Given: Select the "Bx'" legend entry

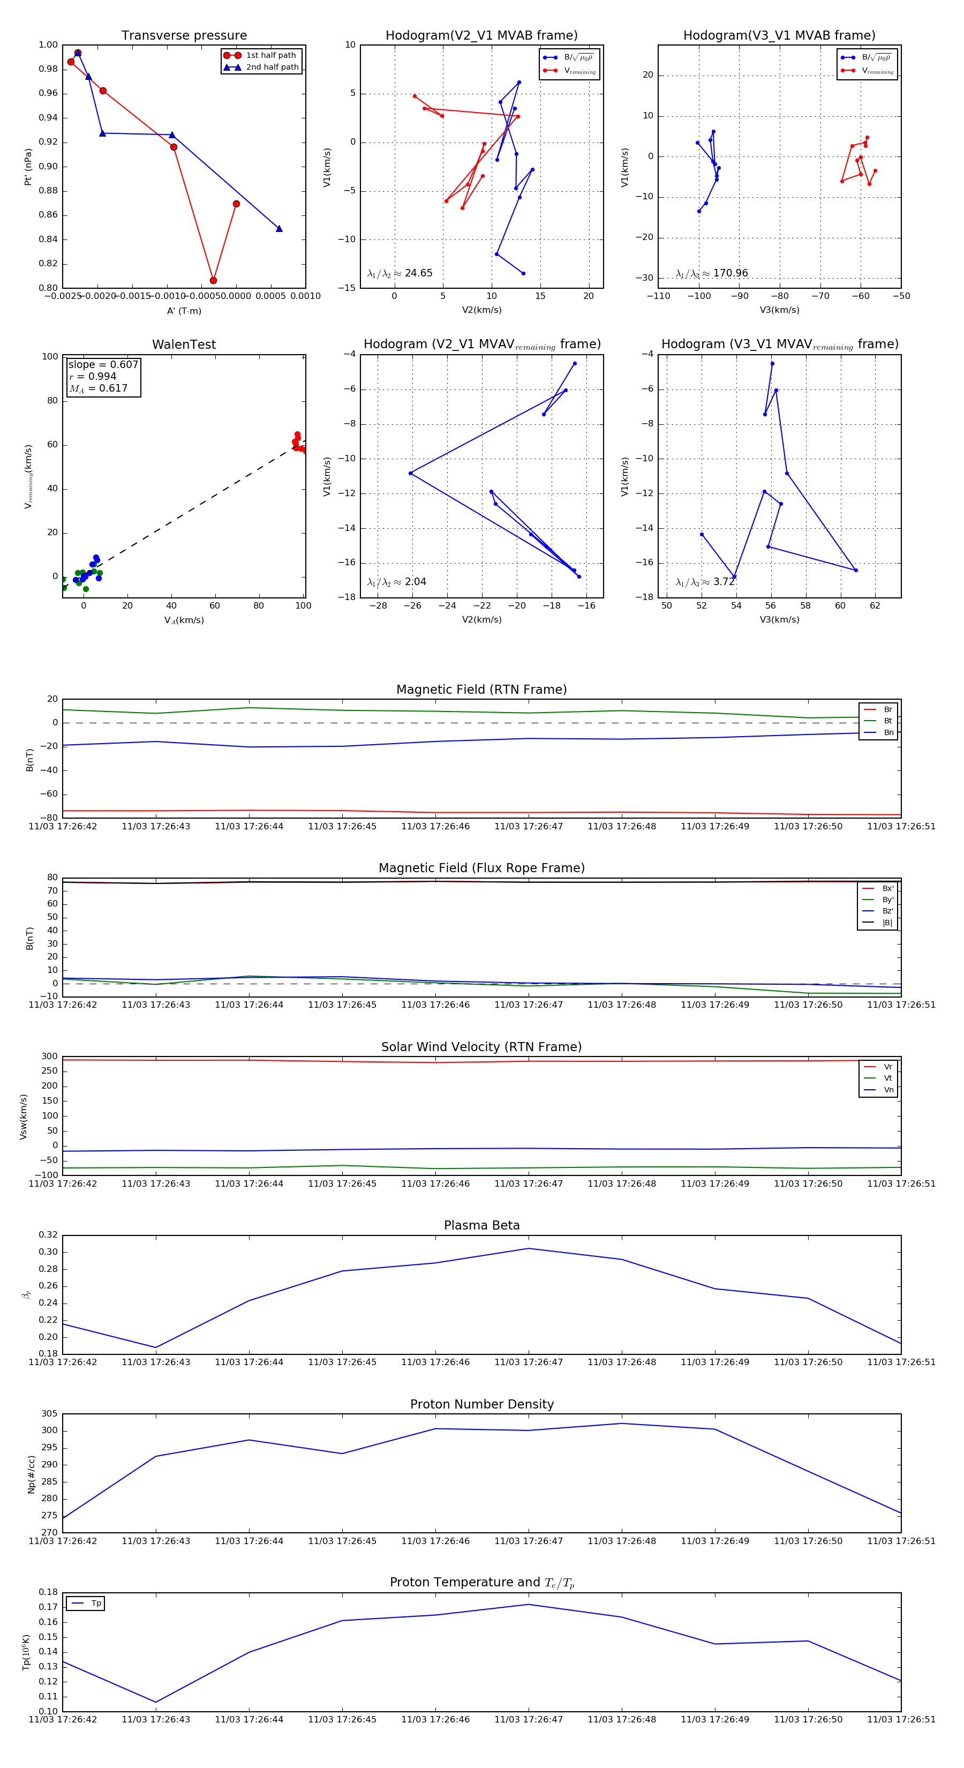Looking at the screenshot, I should coord(878,888).
